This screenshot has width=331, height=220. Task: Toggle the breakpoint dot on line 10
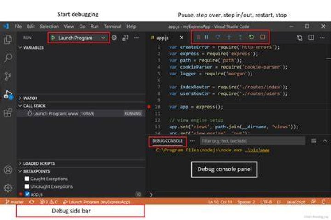pos(149,107)
